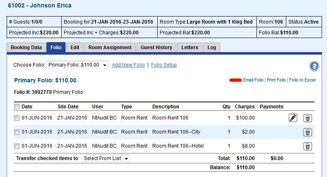Image resolution: width=327 pixels, height=177 pixels.
Task: Delete the Room Rent 106--City charge
Action: (307, 132)
